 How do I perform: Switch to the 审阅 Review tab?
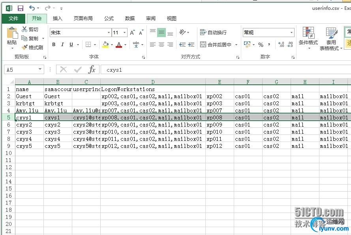[151, 19]
